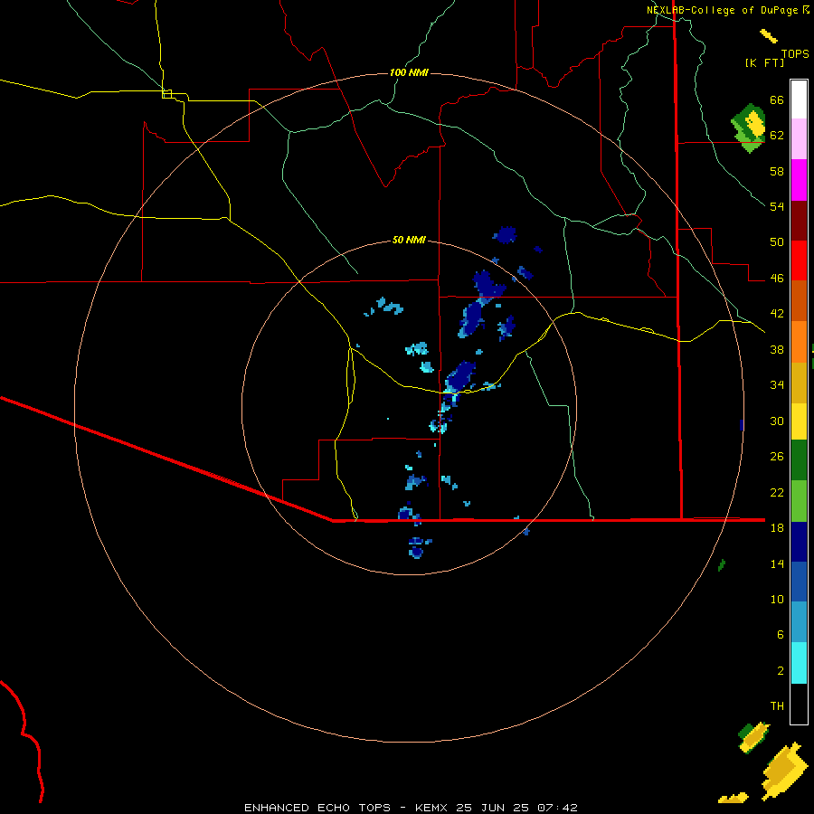Click the legend value 42
The height and width of the screenshot is (814, 814).
(777, 314)
